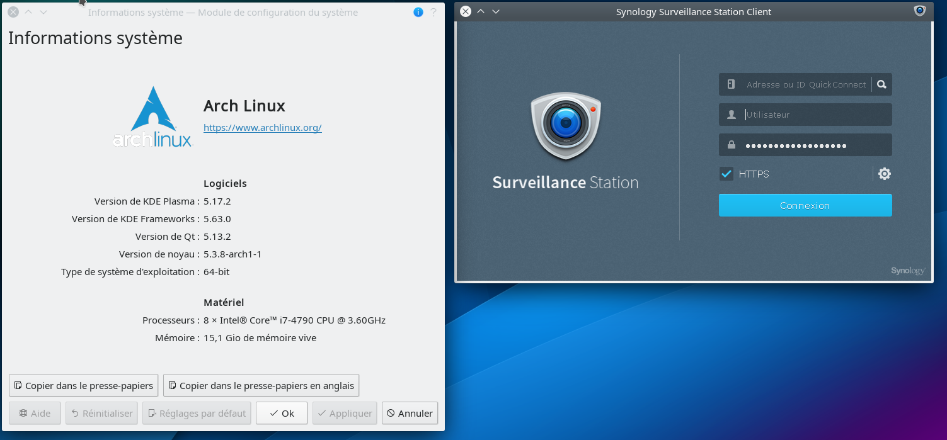Click the search magnifier icon in address field
947x440 pixels.
tap(881, 84)
